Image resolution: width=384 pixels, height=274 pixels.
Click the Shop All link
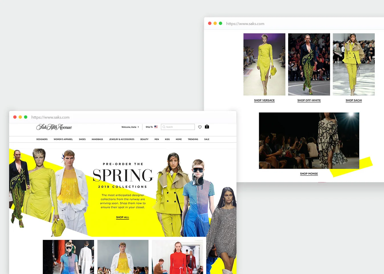pyautogui.click(x=123, y=217)
